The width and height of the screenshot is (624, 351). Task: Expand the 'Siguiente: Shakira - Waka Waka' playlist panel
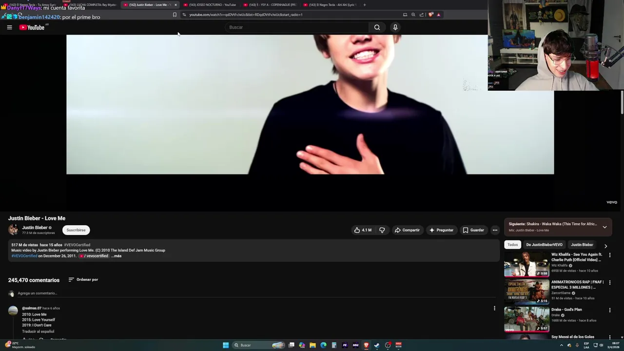point(604,227)
